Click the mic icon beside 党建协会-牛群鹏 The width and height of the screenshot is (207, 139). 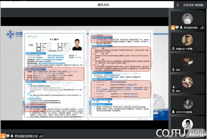click(x=173, y=49)
